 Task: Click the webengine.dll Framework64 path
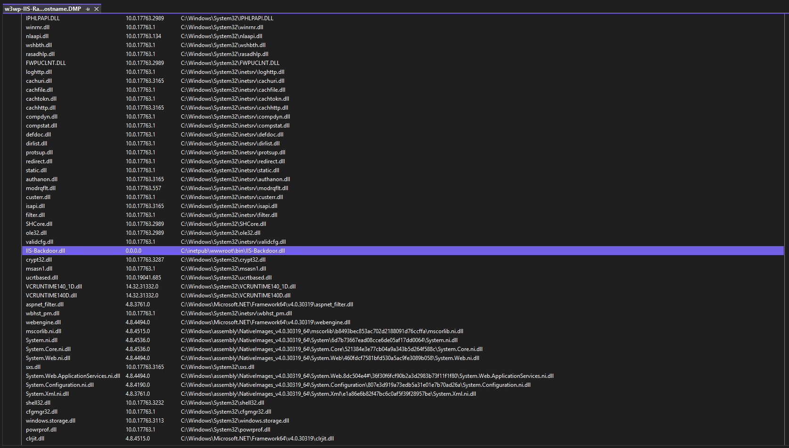point(266,322)
